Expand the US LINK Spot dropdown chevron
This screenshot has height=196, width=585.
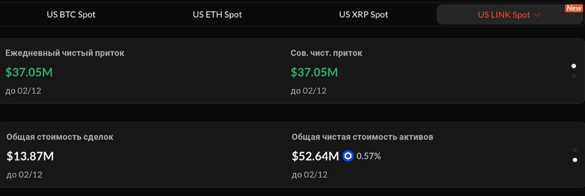[537, 15]
